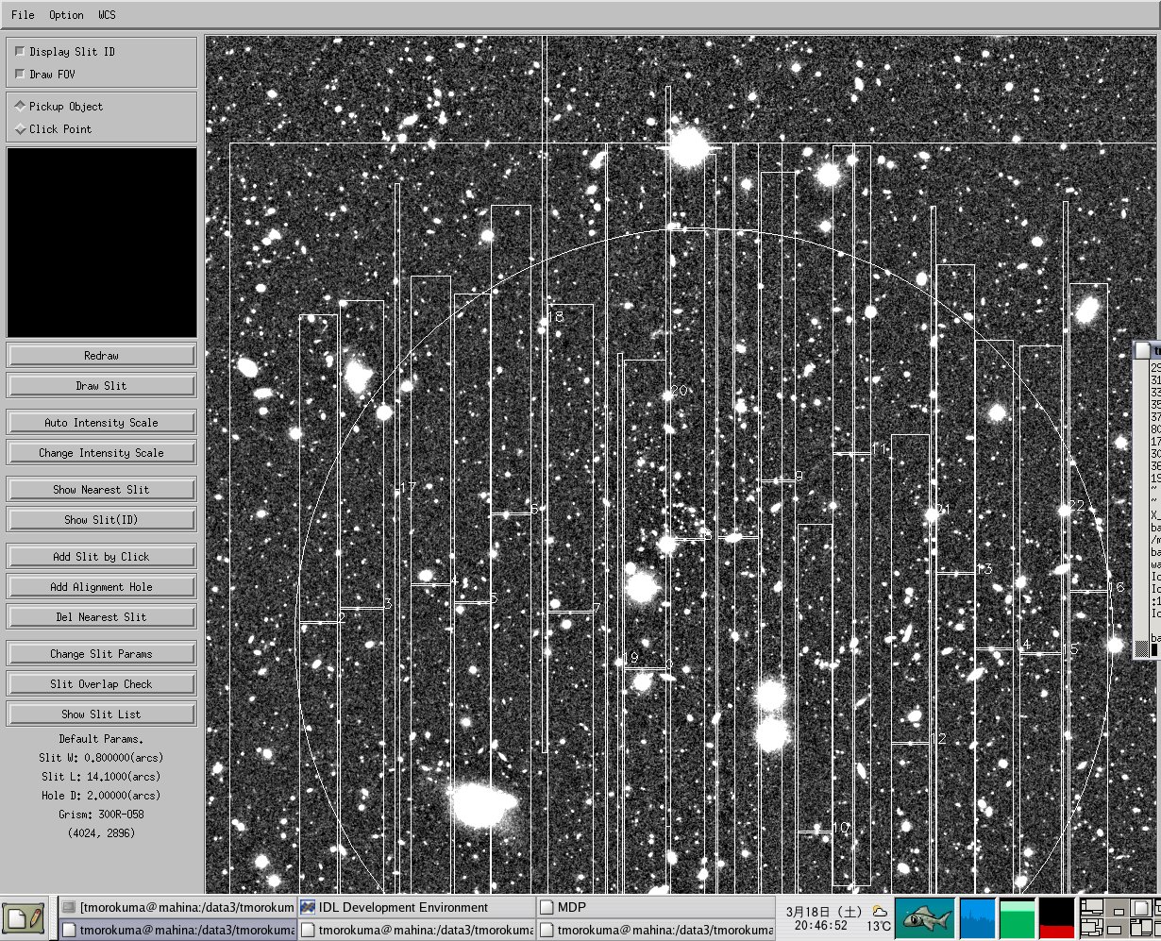The width and height of the screenshot is (1161, 941).
Task: Click the Draw Slit button
Action: coord(101,386)
